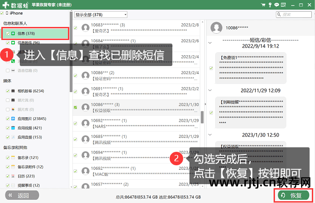
Task: Click the 短信/彩信 header text
Action: tap(261, 40)
